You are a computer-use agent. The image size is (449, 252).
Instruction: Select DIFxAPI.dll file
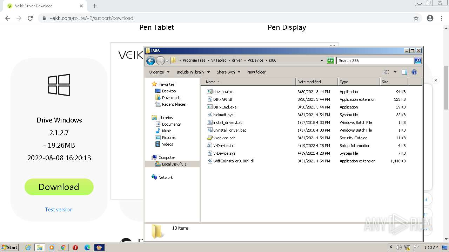(223, 99)
